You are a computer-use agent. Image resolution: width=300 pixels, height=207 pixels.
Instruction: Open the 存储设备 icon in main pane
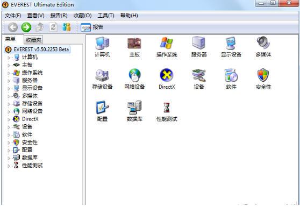tap(102, 75)
